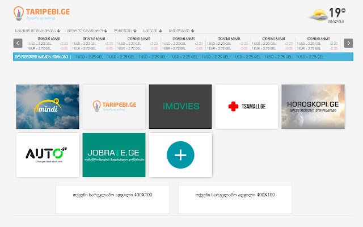The height and width of the screenshot is (227, 363).
Task: Click the right 400X100 ad placeholder
Action: click(235, 199)
